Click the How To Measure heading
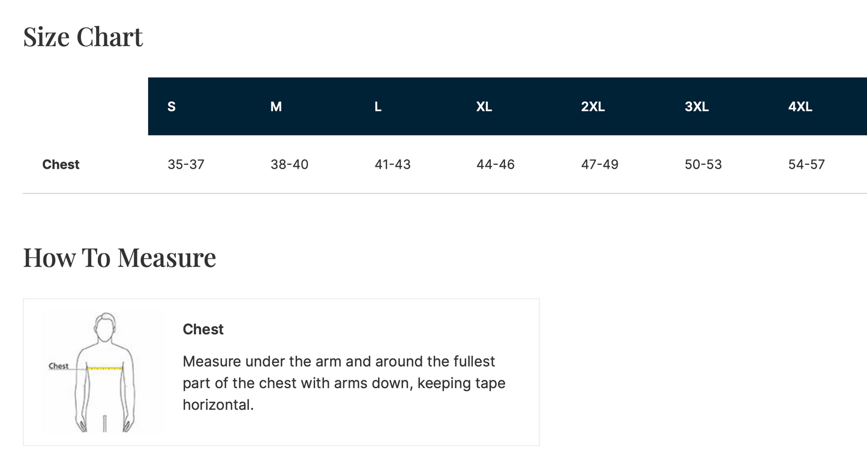 tap(119, 258)
